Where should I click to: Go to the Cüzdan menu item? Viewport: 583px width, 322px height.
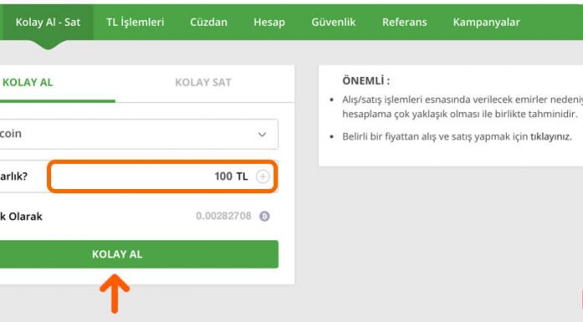click(x=209, y=23)
